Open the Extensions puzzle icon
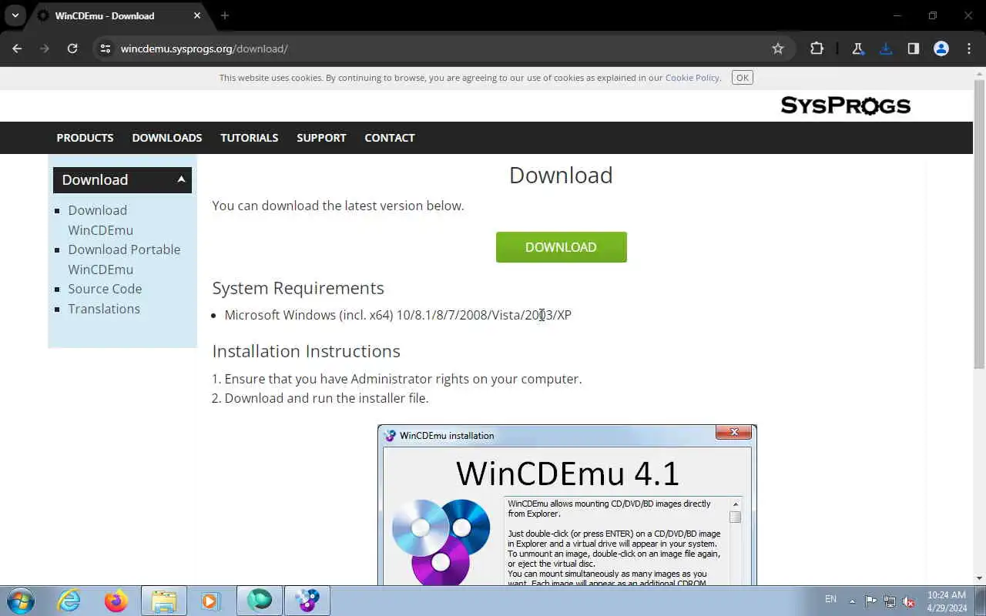This screenshot has width=986, height=616. coord(817,49)
